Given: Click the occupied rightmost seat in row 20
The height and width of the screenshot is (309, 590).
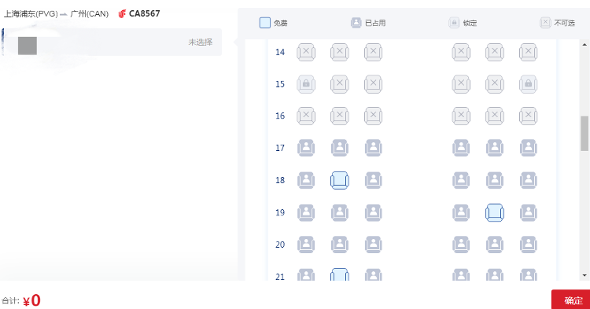Looking at the screenshot, I should 529,245.
